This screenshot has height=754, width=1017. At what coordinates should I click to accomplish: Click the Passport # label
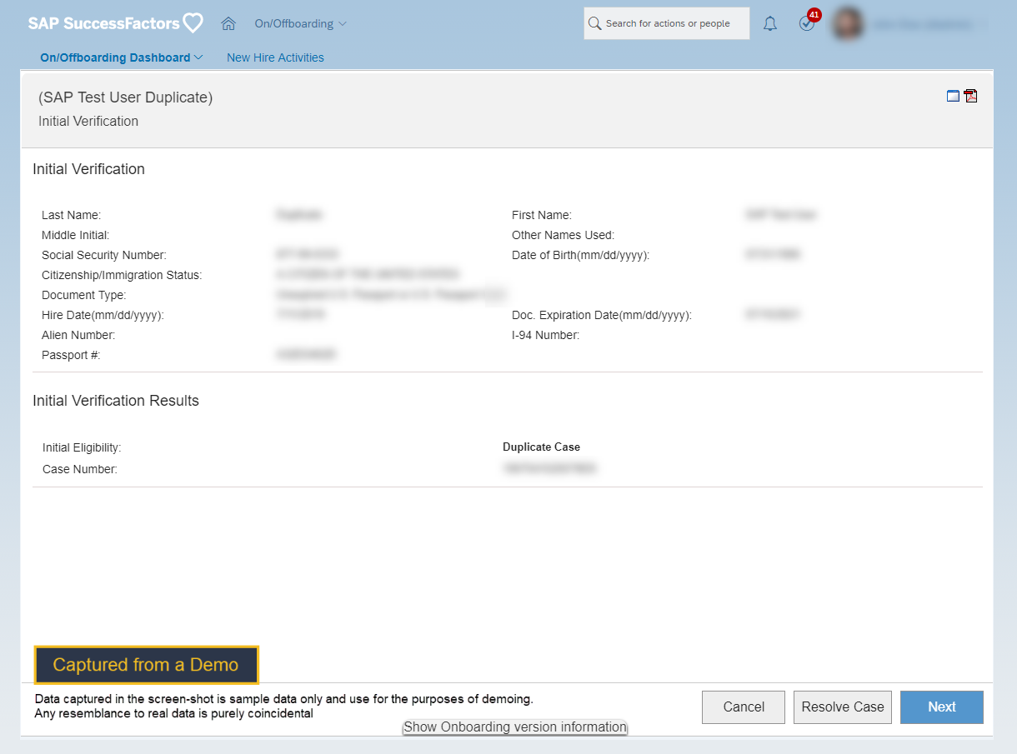71,355
